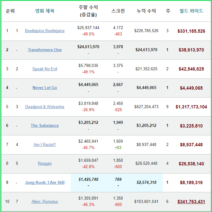Select the -42.8% change value
Image resolution: width=212 pixels, height=212 pixels.
[x=88, y=167]
